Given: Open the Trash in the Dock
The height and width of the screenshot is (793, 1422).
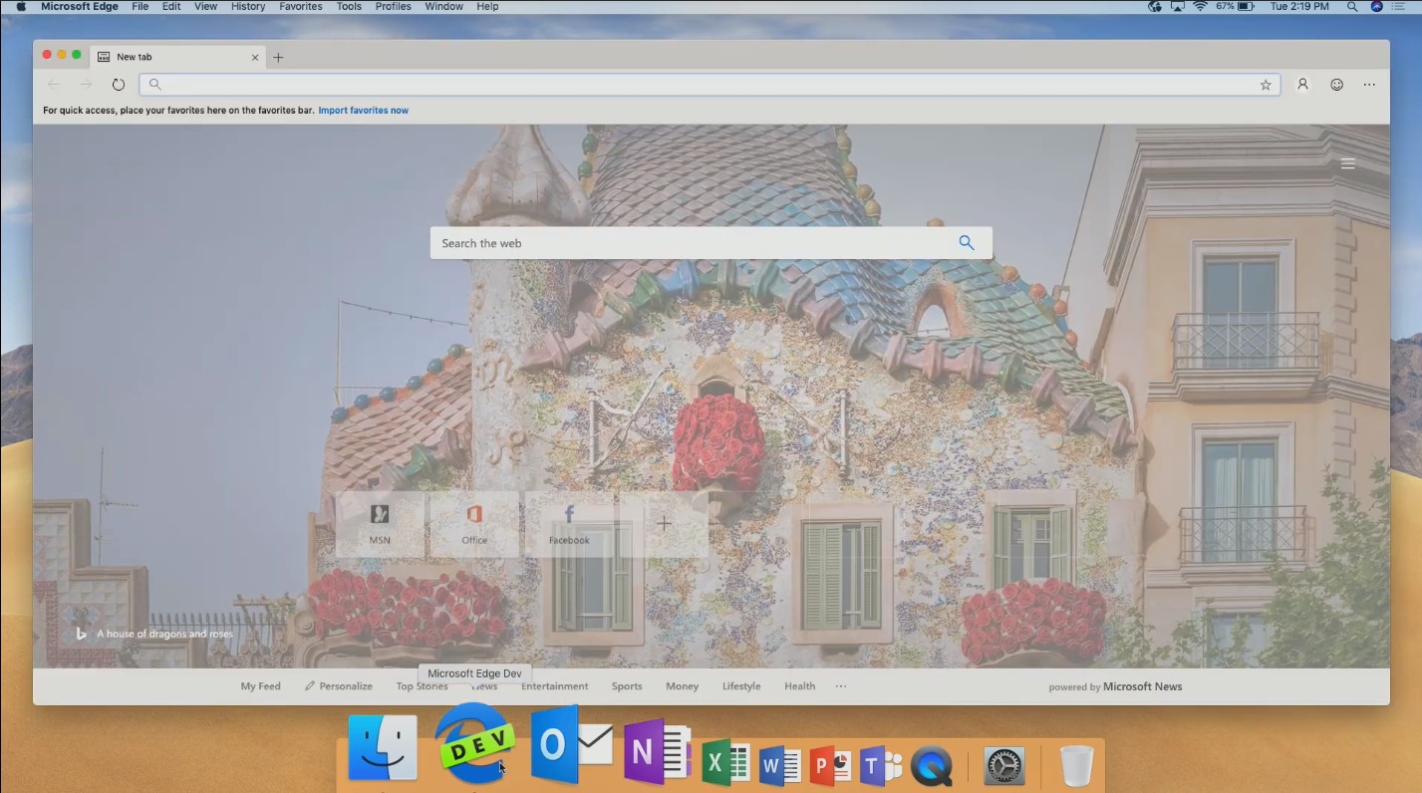Looking at the screenshot, I should (x=1077, y=766).
